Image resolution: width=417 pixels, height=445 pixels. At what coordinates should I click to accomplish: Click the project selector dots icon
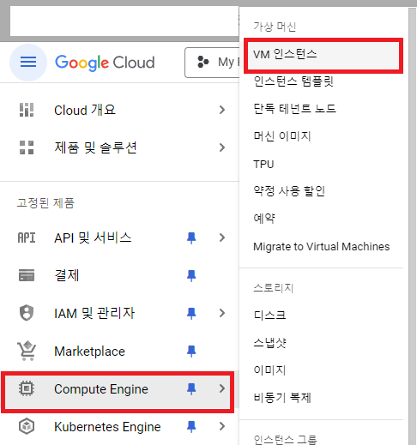203,62
